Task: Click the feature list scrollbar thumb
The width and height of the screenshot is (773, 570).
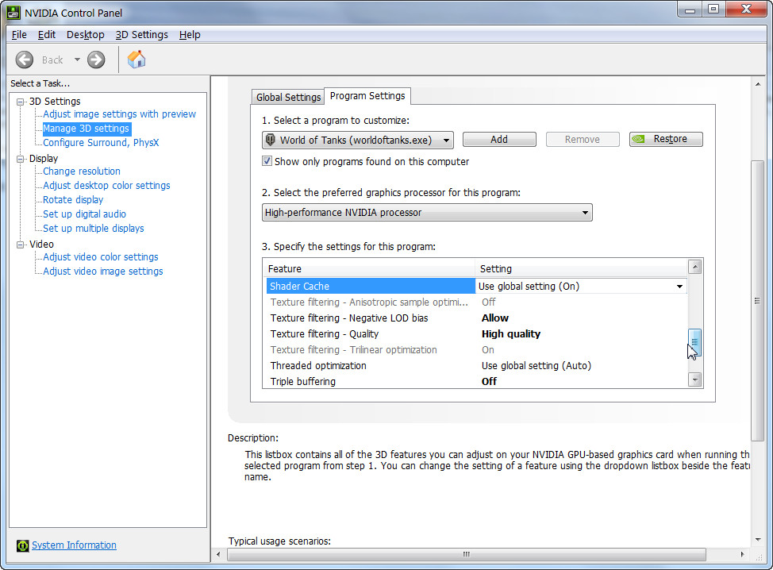Action: pos(694,342)
